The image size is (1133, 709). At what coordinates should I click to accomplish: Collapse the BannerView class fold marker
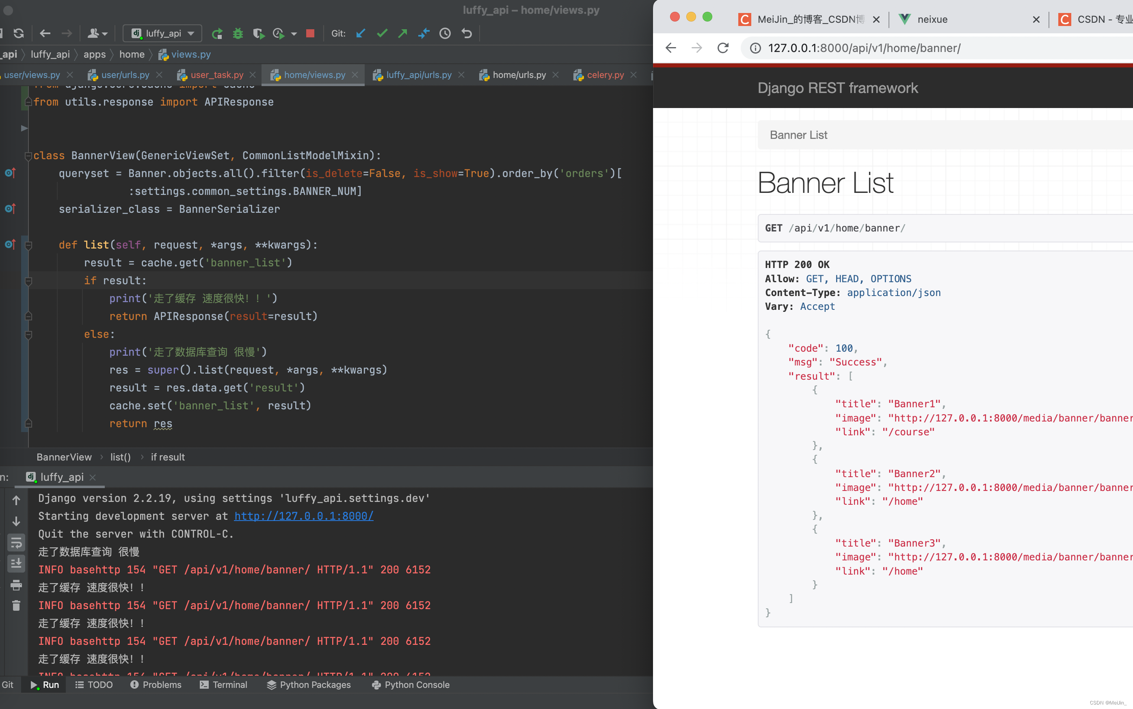[x=28, y=156]
